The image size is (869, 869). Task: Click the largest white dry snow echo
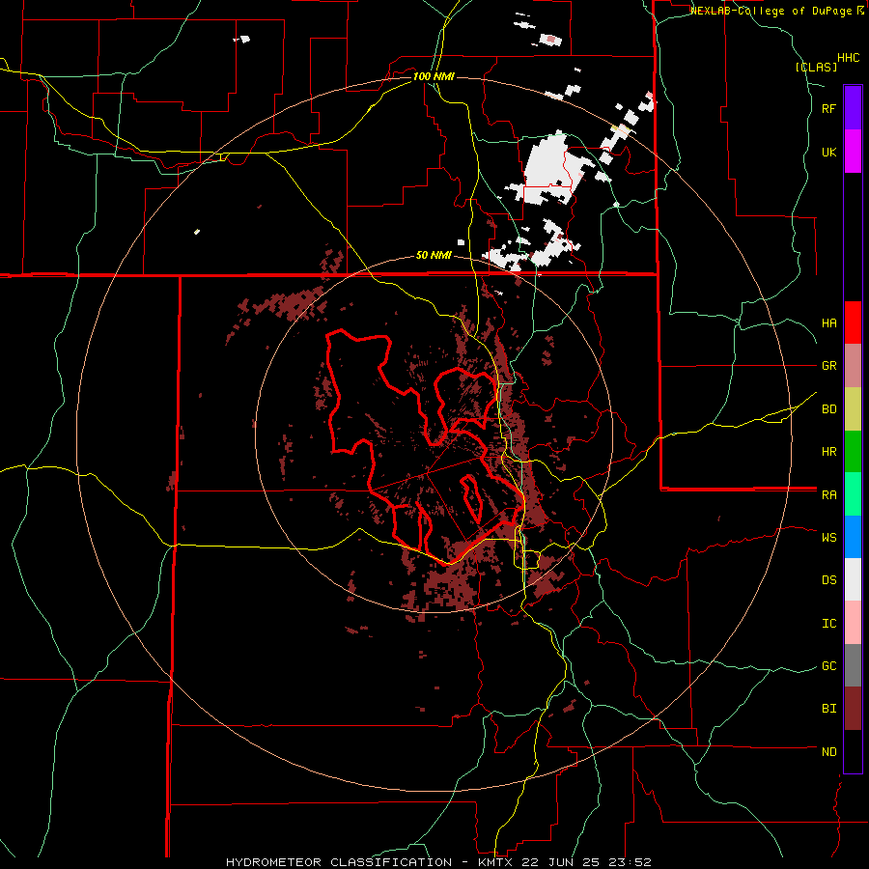pos(551,166)
